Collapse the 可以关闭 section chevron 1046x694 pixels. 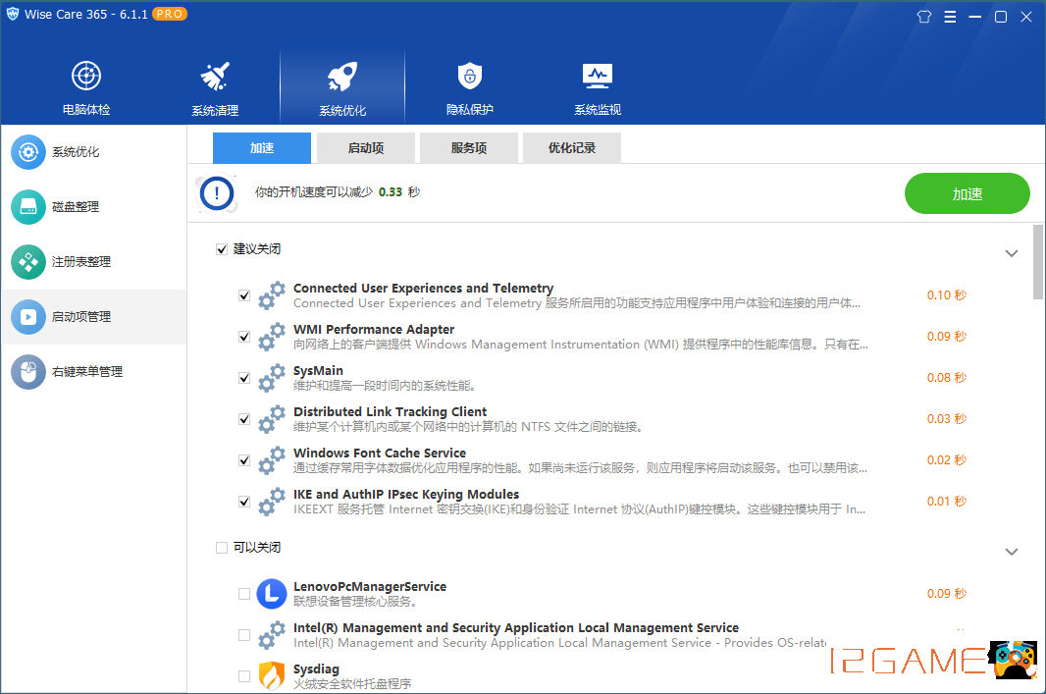(1012, 552)
